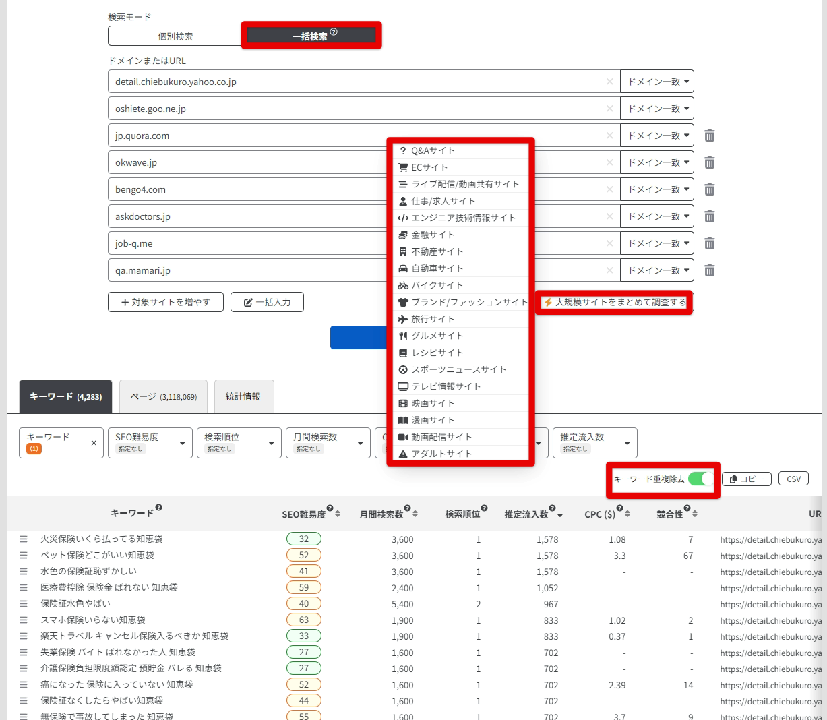Screen dimensions: 827x720
Task: Choose Q&Aサイト from the category menu
Action: tap(433, 150)
